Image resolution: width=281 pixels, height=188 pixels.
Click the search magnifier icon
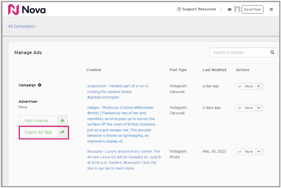pos(272,52)
